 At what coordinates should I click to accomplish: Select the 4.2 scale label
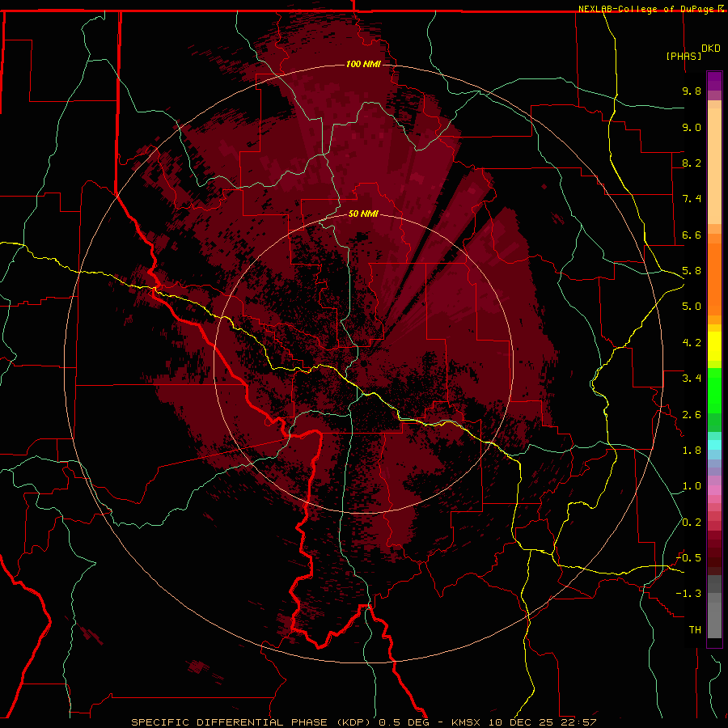[x=692, y=343]
